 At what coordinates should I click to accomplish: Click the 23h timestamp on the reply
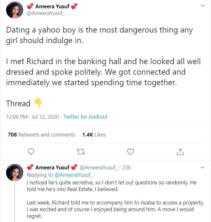click(x=127, y=167)
